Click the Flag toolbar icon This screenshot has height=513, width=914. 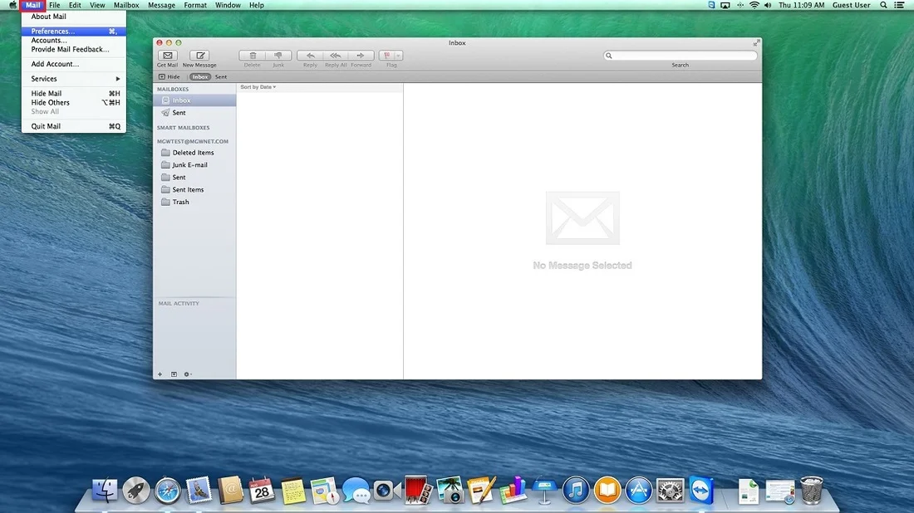(387, 56)
